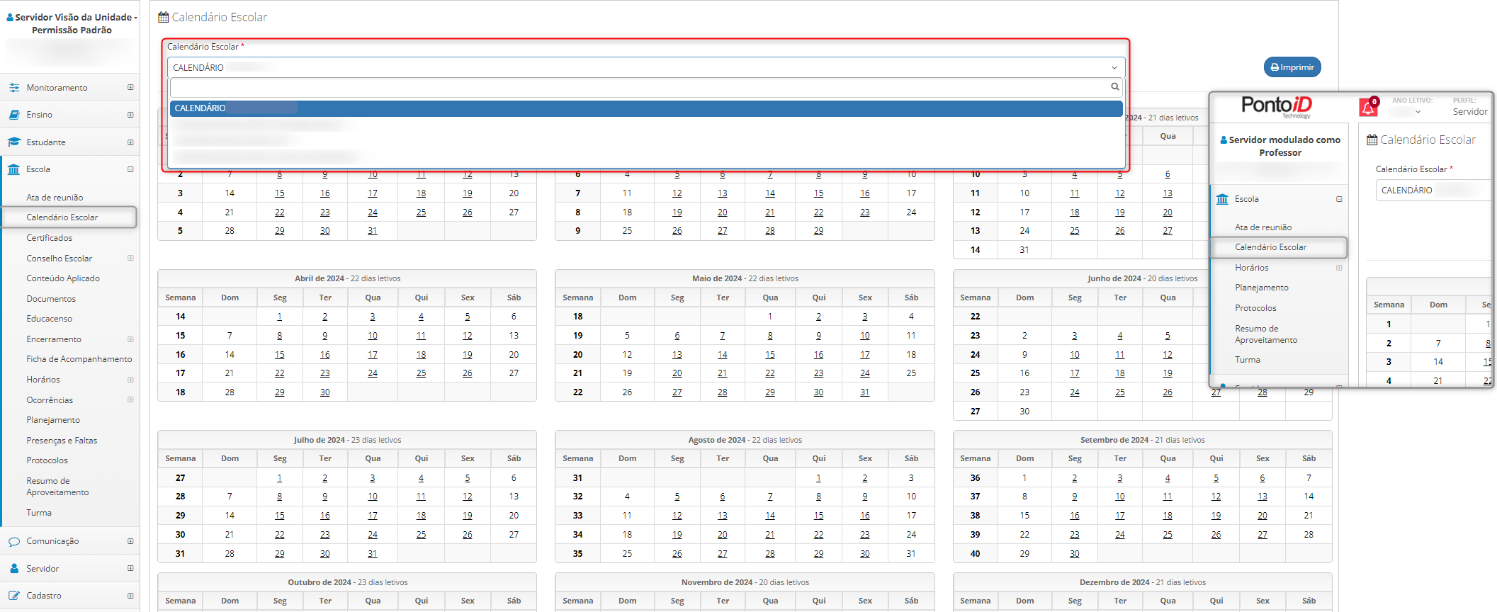Open Protocolos in PontoiD panel

[x=1255, y=308]
